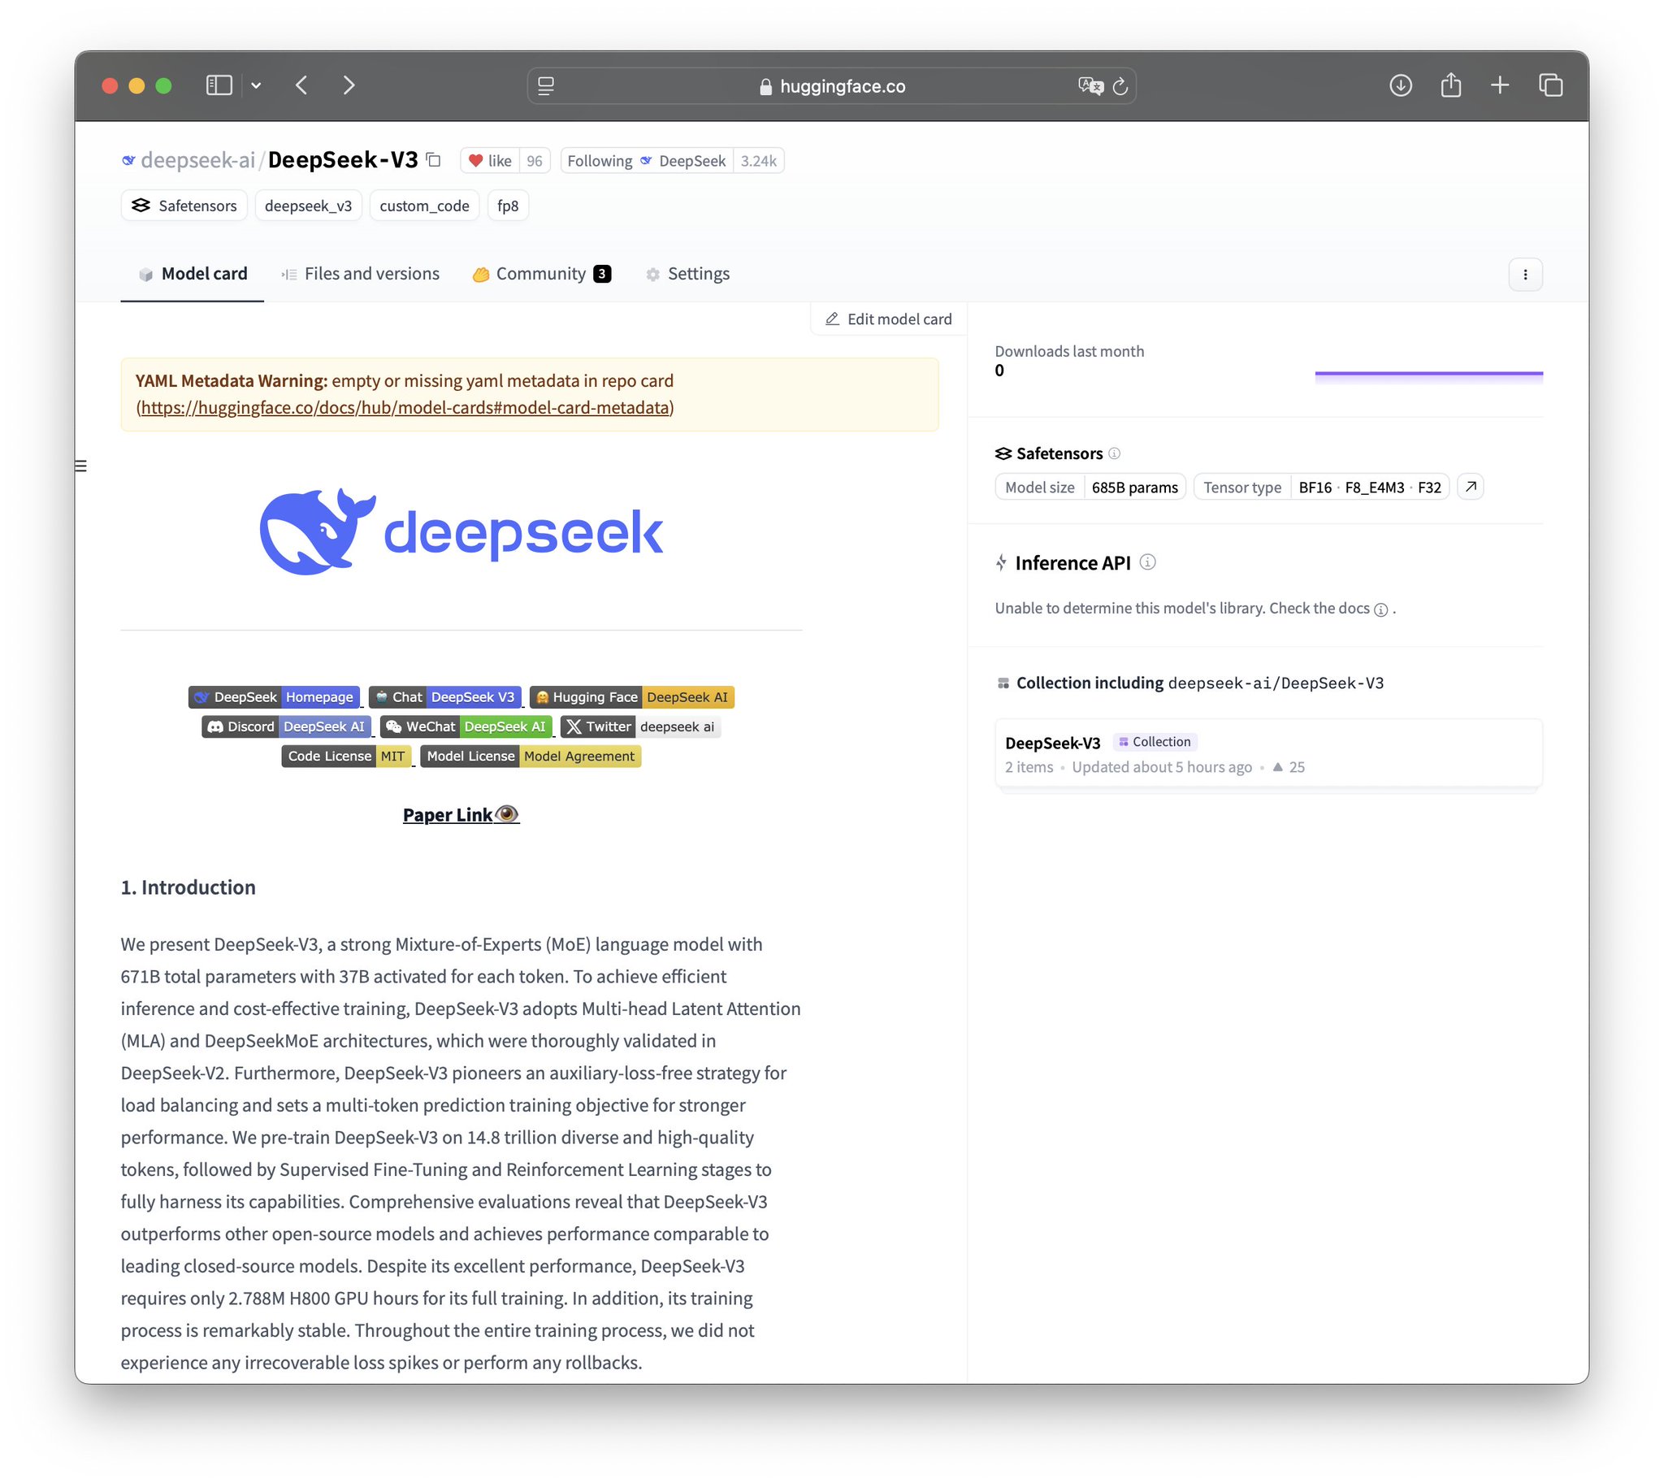Click the BF16 tensor type value
The width and height of the screenshot is (1664, 1483).
pos(1315,488)
